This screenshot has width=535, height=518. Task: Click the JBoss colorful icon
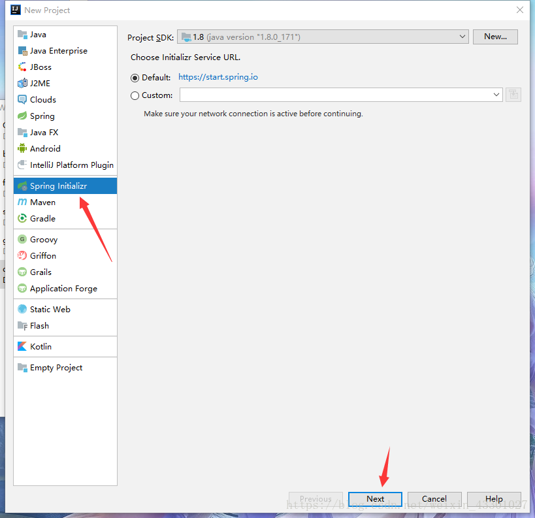[22, 67]
